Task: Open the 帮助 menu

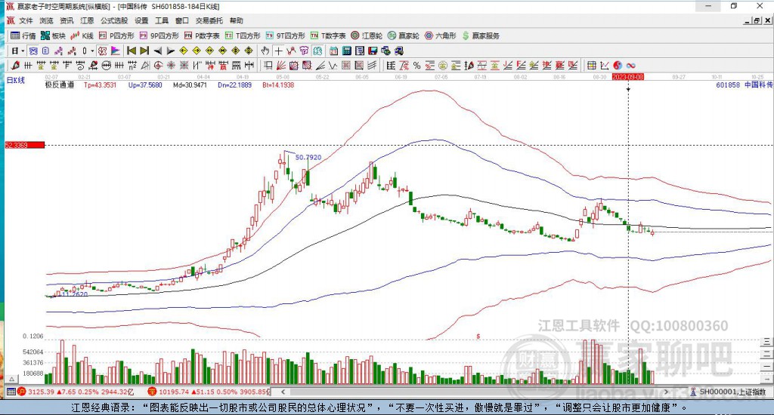Action: [x=237, y=20]
